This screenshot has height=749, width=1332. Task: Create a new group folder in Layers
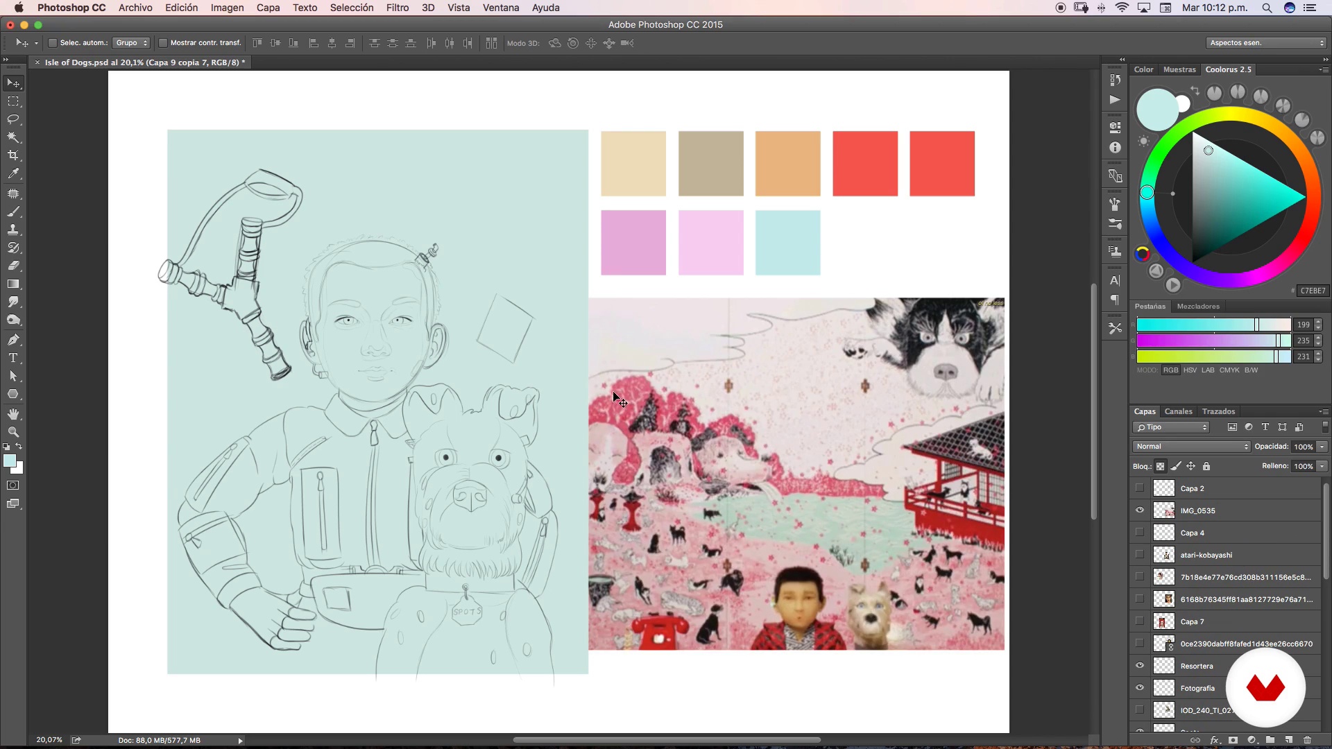click(x=1270, y=740)
